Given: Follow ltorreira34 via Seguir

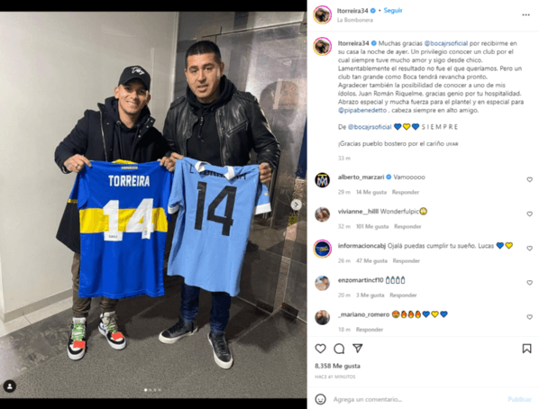Looking at the screenshot, I should tap(393, 11).
